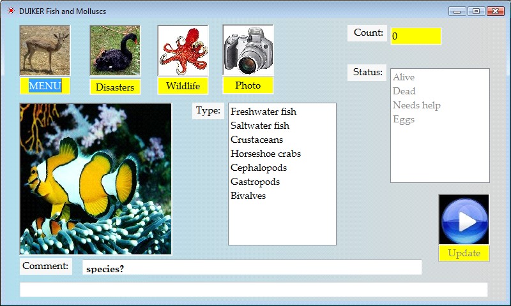Select Freshwater fish in Type list
Viewport: 511px width, 306px height.
click(263, 112)
